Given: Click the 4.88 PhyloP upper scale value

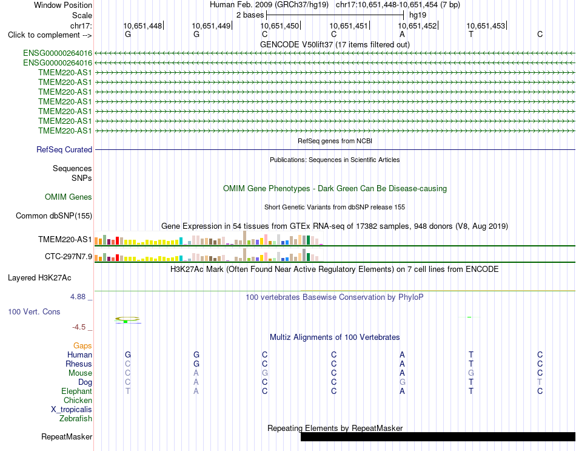Looking at the screenshot, I should 78,296.
